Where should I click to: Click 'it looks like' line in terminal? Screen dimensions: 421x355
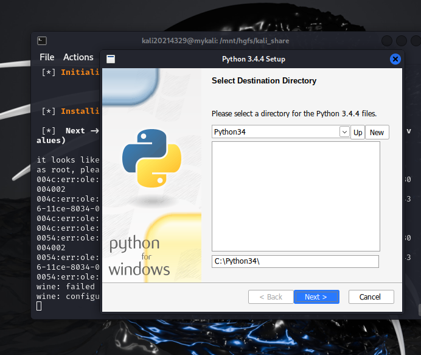coord(68,160)
